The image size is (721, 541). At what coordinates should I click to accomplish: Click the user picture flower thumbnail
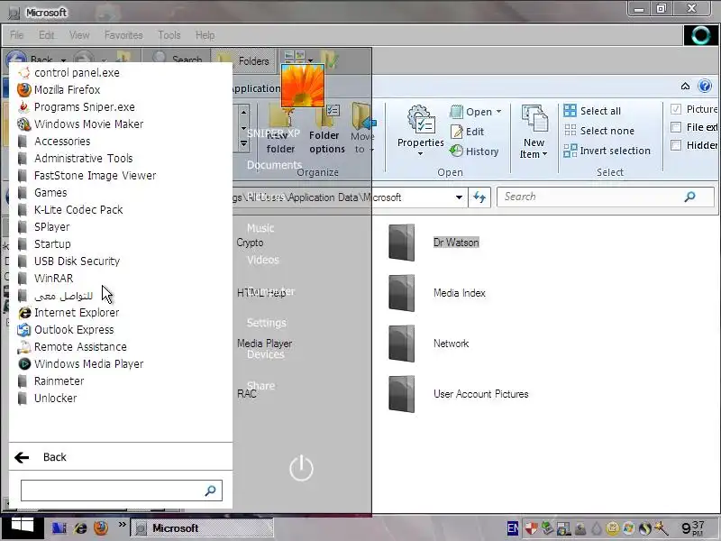[x=303, y=86]
